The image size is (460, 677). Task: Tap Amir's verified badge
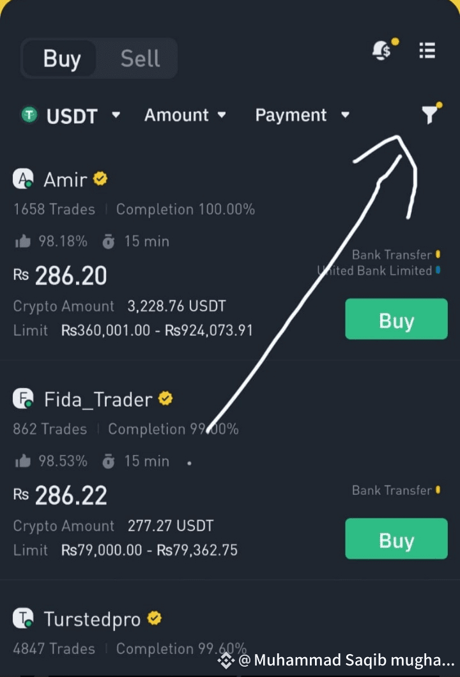(100, 178)
